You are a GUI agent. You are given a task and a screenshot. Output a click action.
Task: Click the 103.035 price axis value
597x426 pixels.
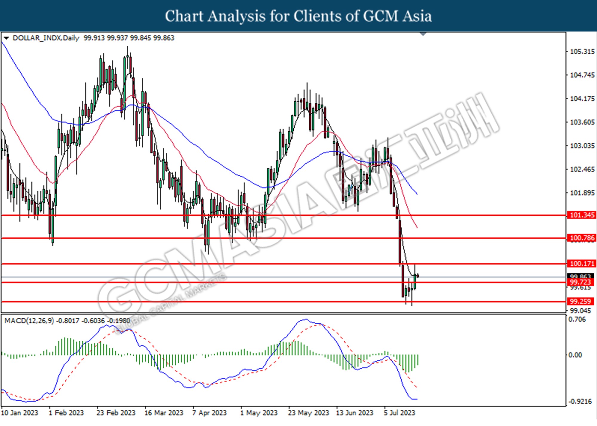[x=582, y=146]
